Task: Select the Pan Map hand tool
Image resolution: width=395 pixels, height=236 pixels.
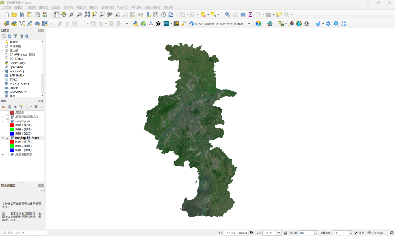Action: pyautogui.click(x=56, y=15)
